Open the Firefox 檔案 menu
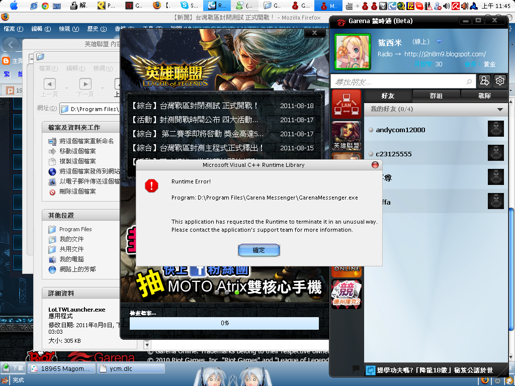 14,29
